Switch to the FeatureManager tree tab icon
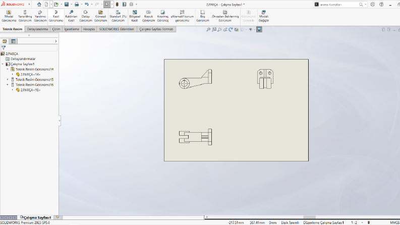The height and width of the screenshot is (225, 400). pyautogui.click(x=5, y=41)
